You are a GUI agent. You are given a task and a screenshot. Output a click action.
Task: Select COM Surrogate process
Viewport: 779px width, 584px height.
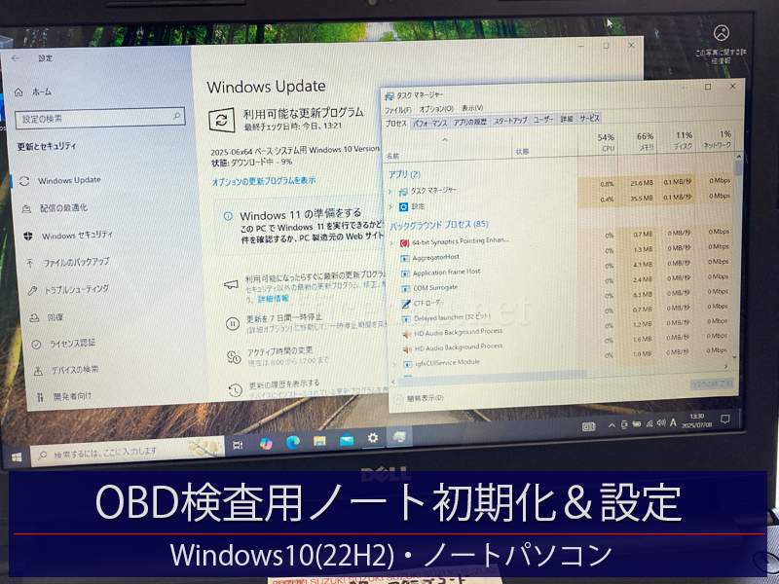click(435, 287)
